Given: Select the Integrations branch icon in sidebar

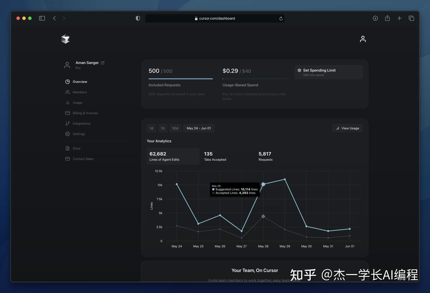Looking at the screenshot, I should click(67, 123).
